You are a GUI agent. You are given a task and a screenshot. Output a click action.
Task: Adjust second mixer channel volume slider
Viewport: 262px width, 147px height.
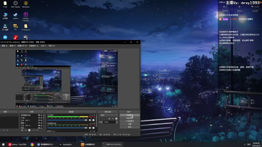coord(67,128)
